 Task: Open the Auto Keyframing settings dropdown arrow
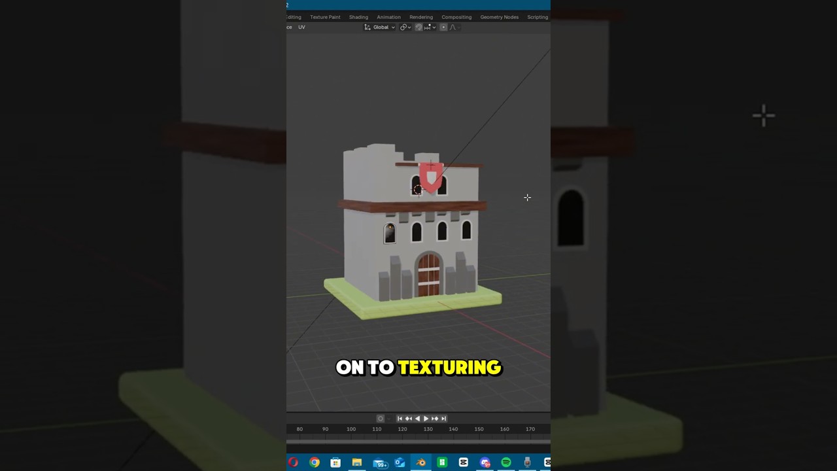pos(388,419)
